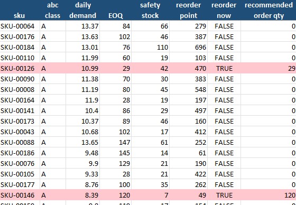Select cell SKU-00088
This screenshot has height=205, width=296.
click(x=20, y=142)
